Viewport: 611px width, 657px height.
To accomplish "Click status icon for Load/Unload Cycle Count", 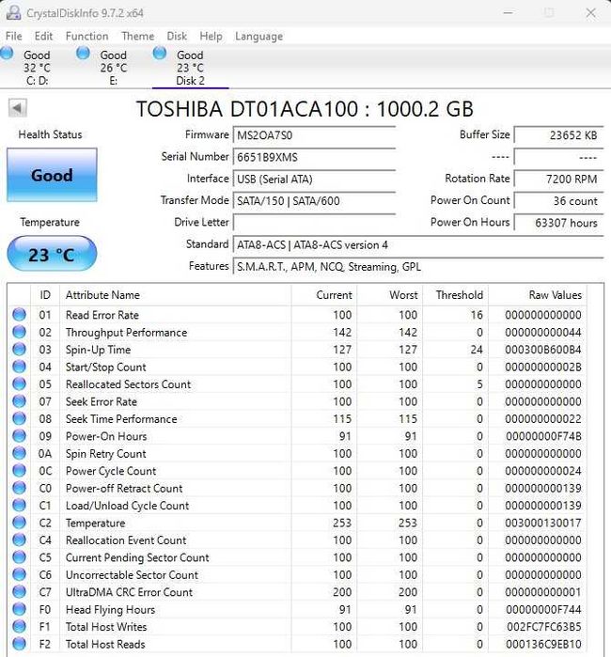I will click(x=19, y=506).
